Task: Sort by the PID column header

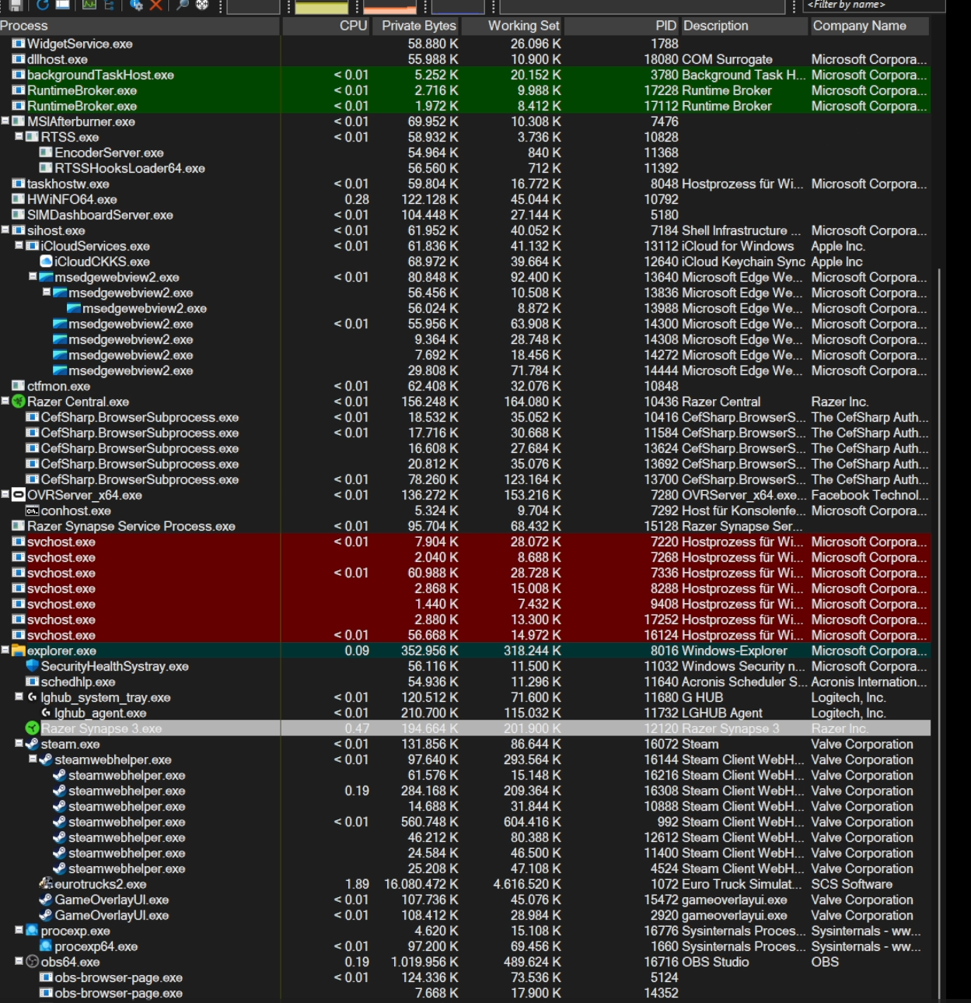Action: click(x=622, y=26)
